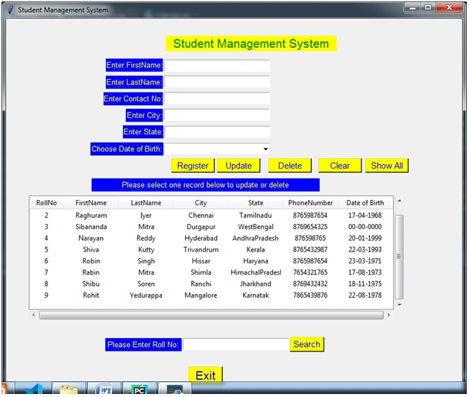Select the Raghuram Iyer record row
Image resolution: width=469 pixels, height=397 pixels.
click(x=211, y=215)
